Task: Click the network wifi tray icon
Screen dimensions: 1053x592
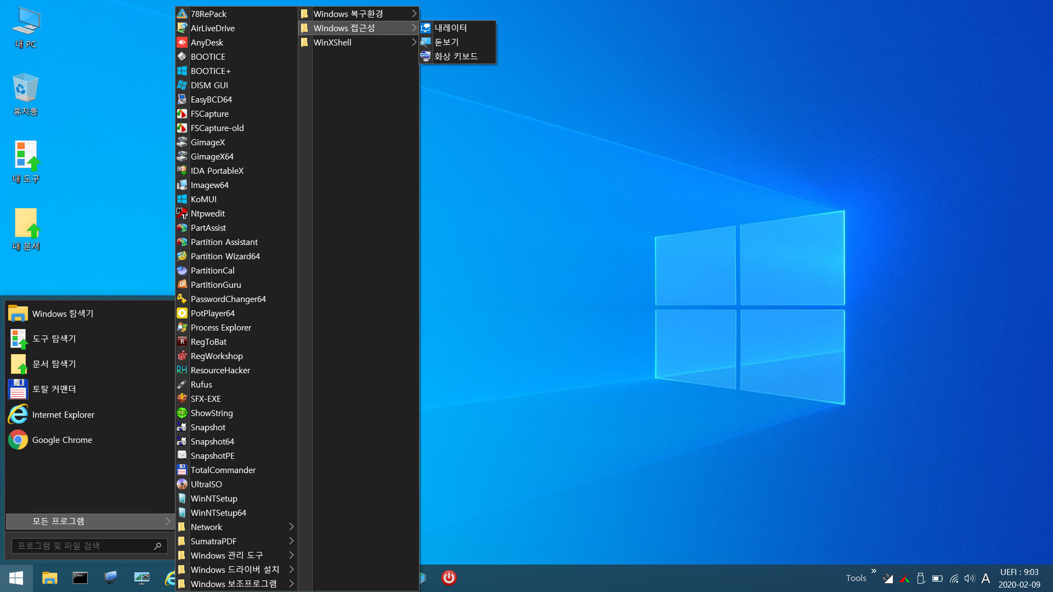Action: tap(954, 578)
